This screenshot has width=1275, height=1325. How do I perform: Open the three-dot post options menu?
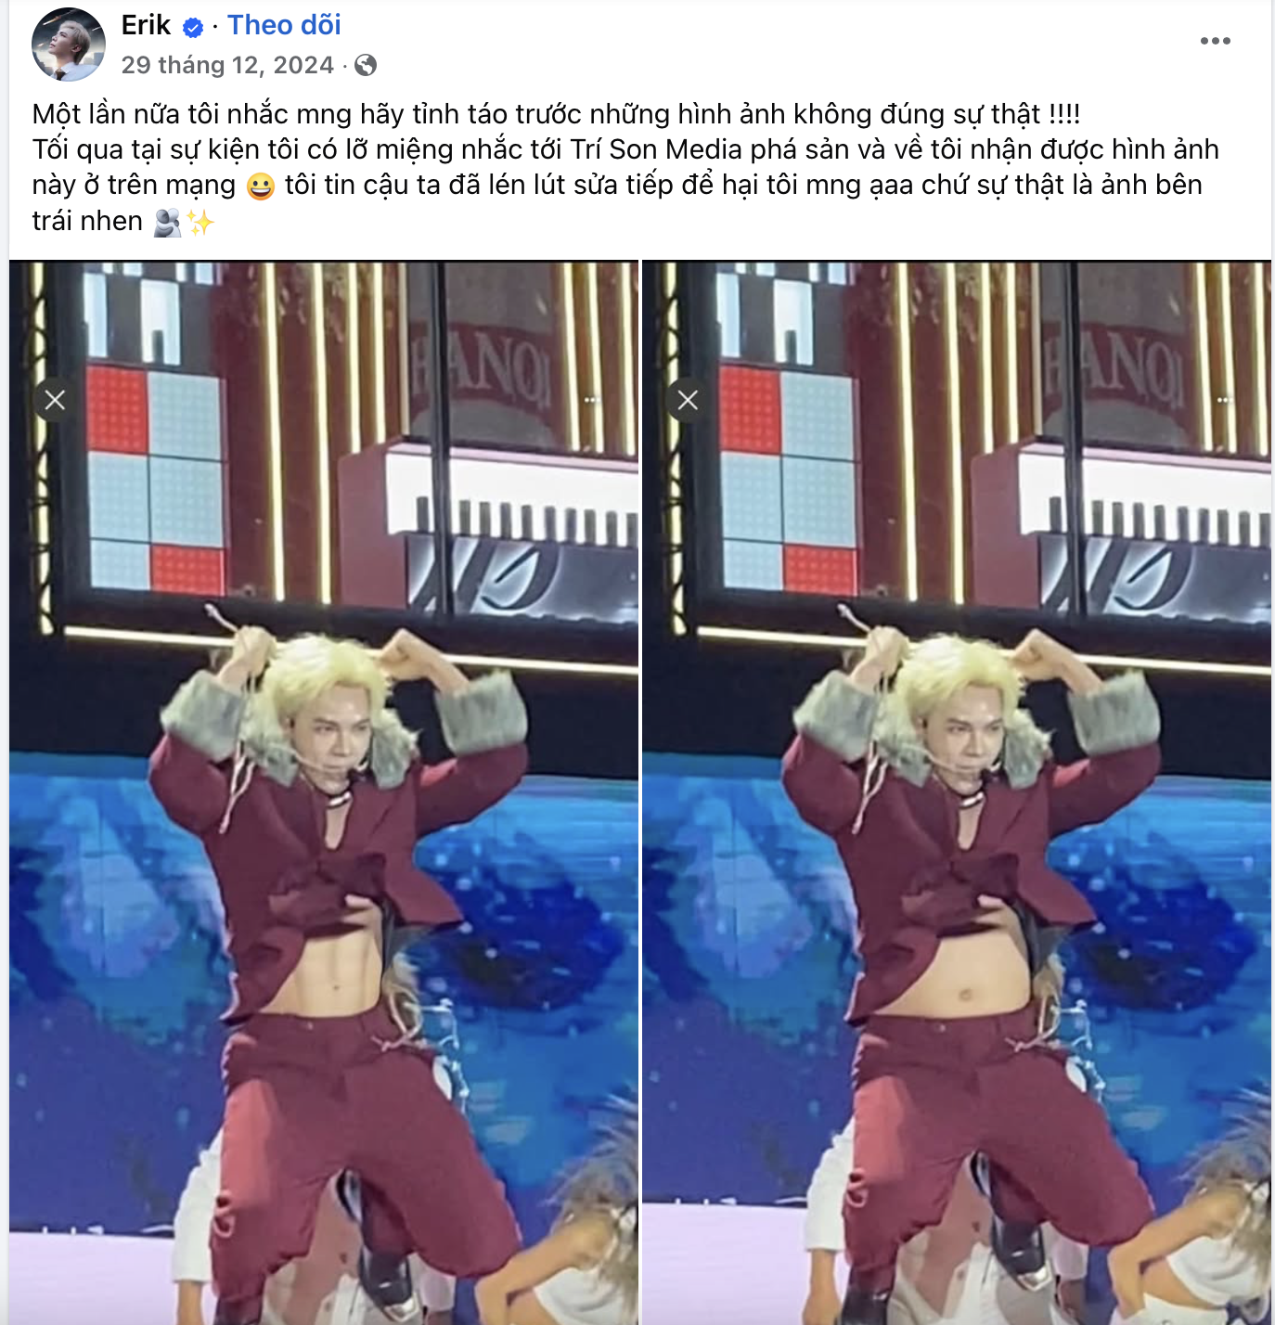[1215, 41]
